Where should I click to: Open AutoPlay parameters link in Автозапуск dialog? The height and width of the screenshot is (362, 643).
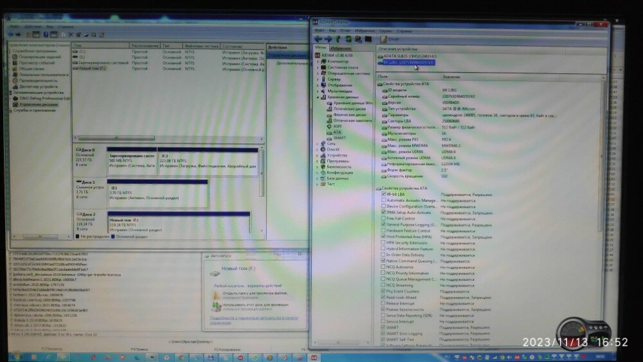pos(254,320)
